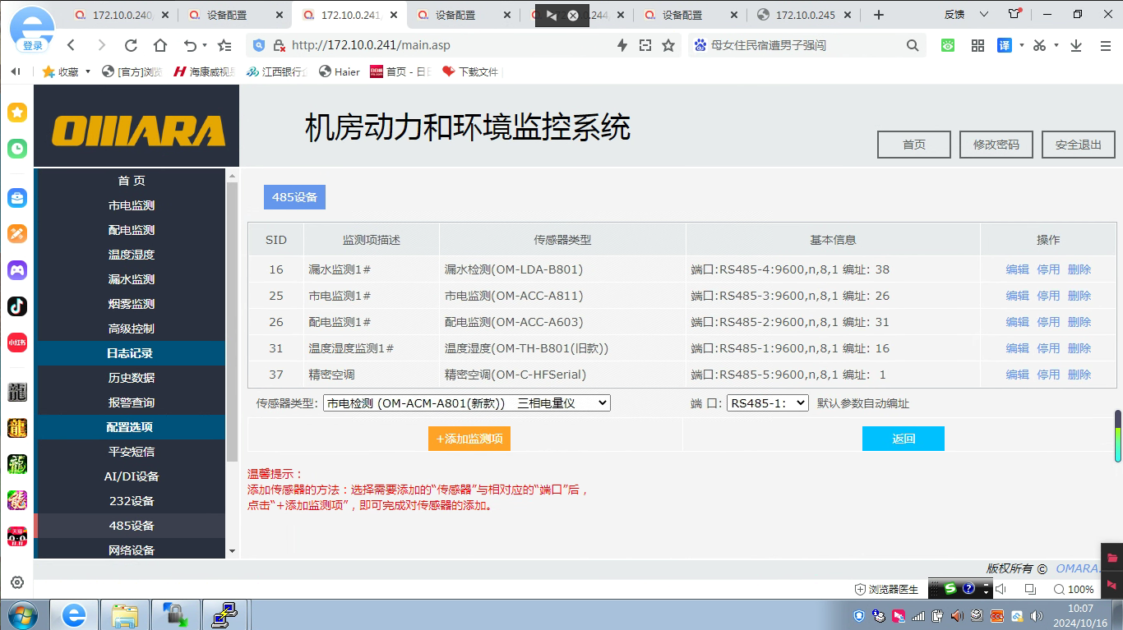Viewport: 1123px width, 630px height.
Task: Click the search magnifier icon
Action: pyautogui.click(x=913, y=45)
